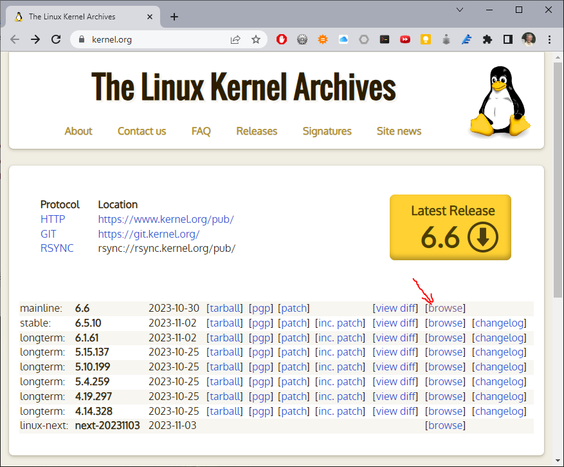Viewport: 564px width, 467px height.
Task: Click the Tux penguin logo
Action: point(500,101)
